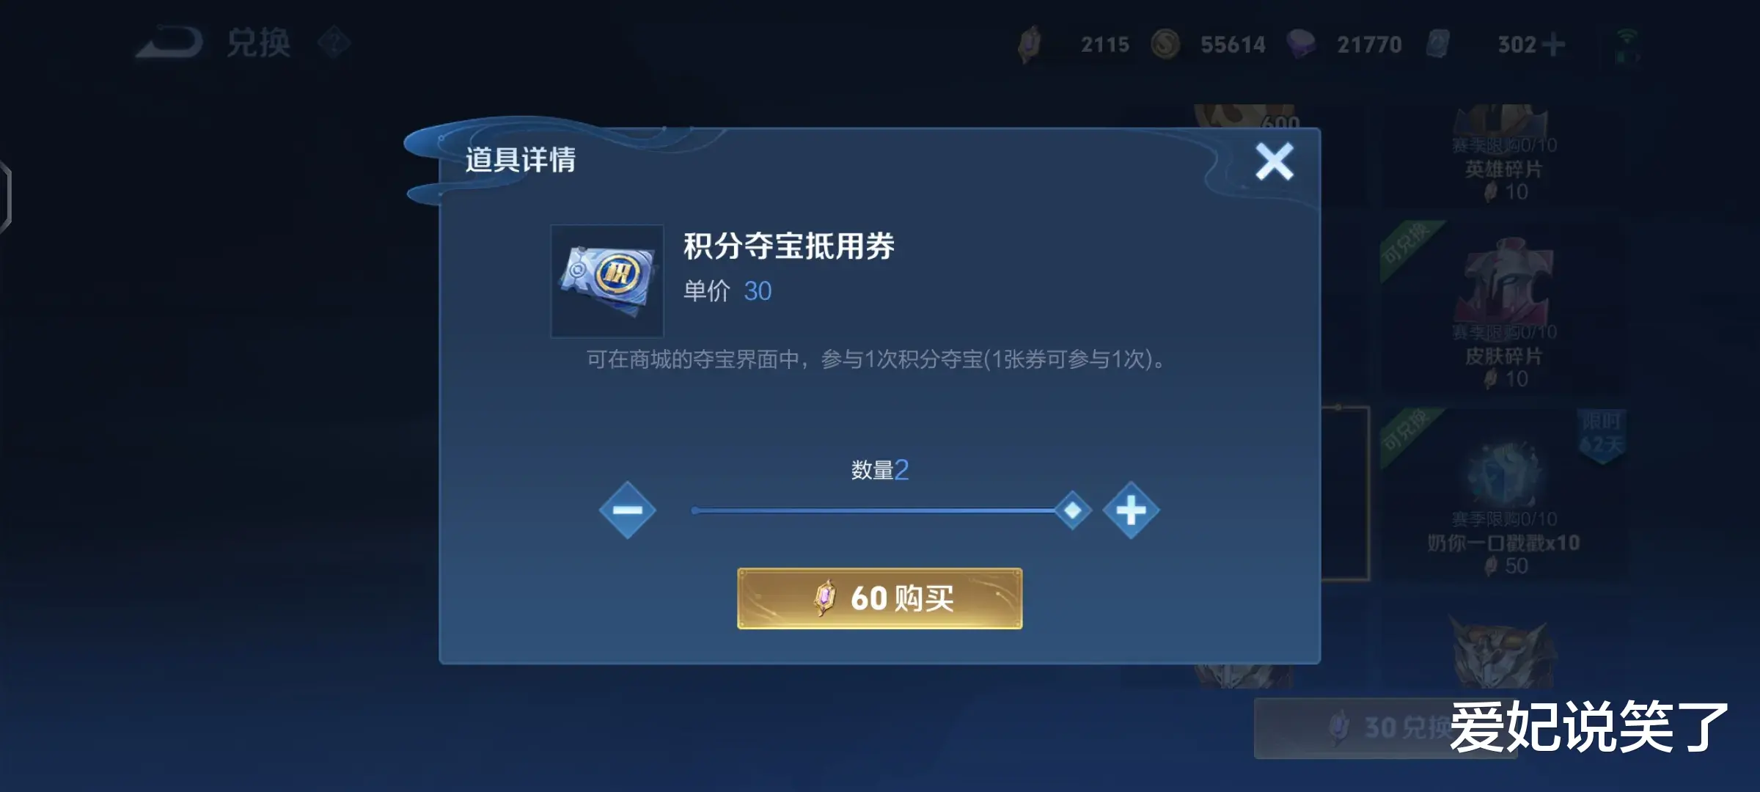Click the purple crystal currency icon 2115
Viewport: 1760px width, 792px height.
point(1030,44)
